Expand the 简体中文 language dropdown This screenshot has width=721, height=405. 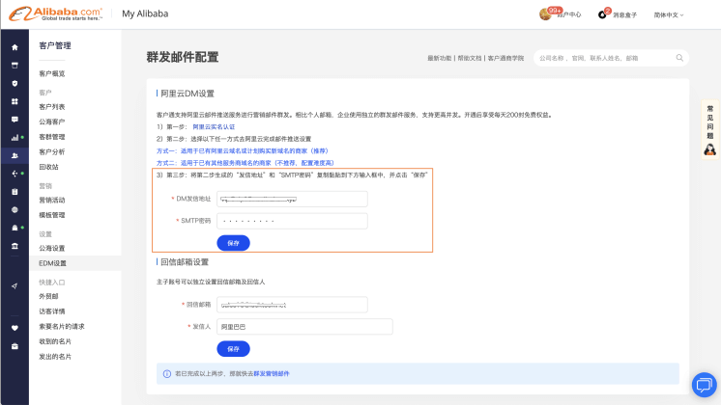coord(668,14)
